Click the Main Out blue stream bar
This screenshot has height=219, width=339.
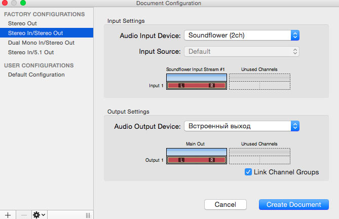[197, 152]
